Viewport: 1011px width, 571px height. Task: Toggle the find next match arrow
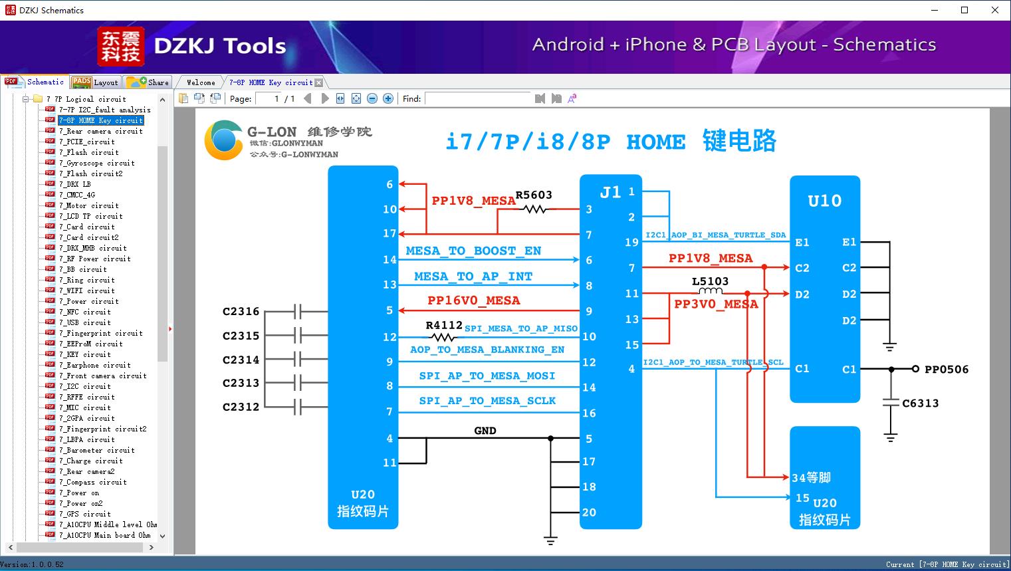point(556,98)
